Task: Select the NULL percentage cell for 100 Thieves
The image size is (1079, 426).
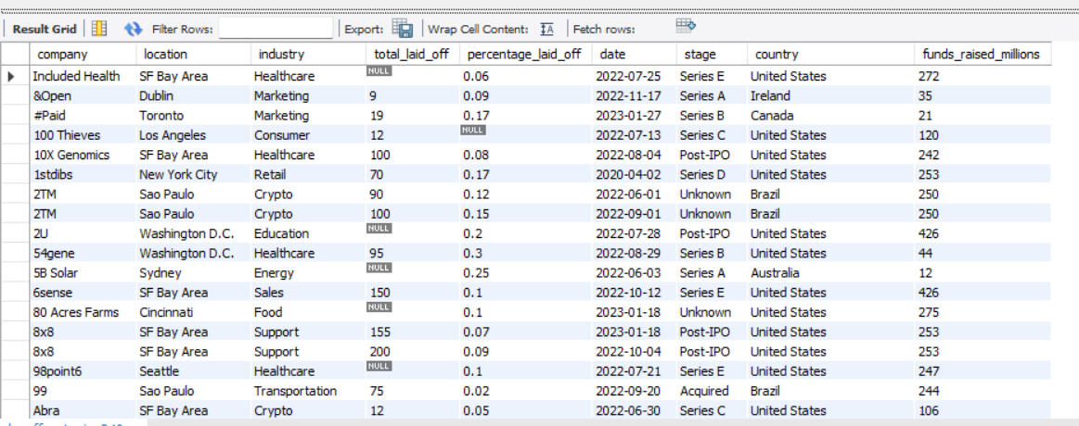Action: (x=472, y=131)
